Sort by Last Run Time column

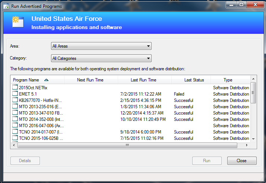(144, 80)
